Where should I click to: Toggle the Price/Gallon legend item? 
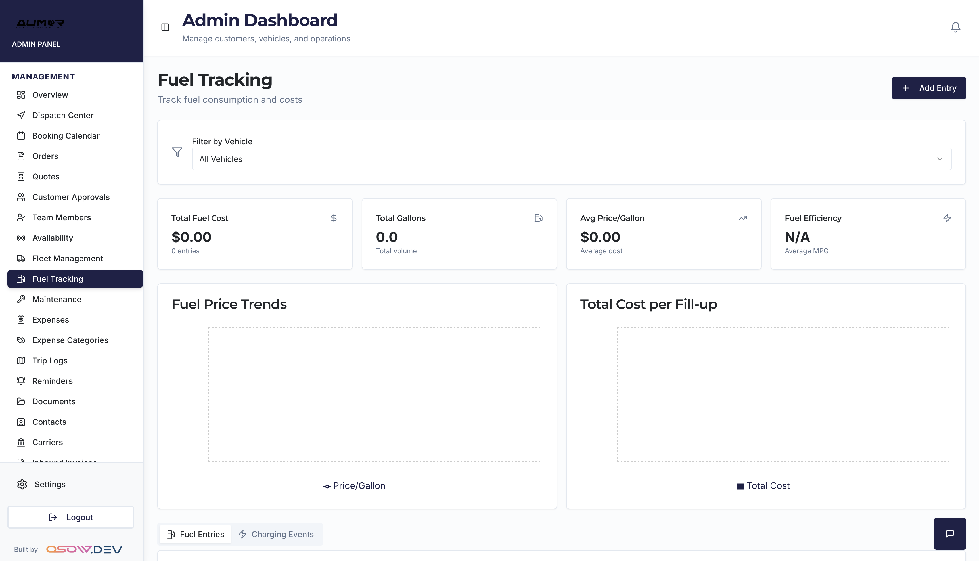tap(354, 486)
